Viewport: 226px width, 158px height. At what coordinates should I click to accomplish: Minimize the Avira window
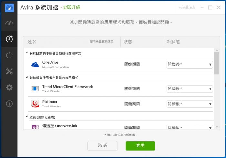[x=202, y=8]
